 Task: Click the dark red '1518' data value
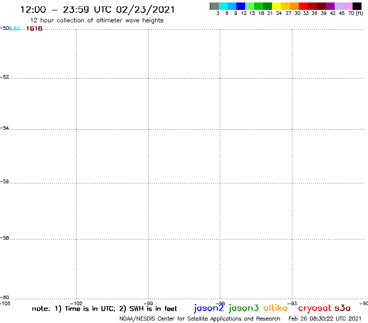pos(34,29)
